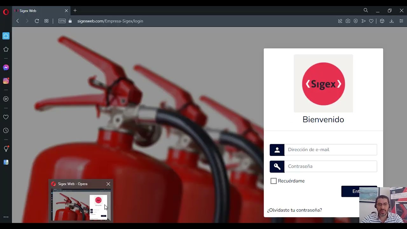Open ad blocker shield icon

coord(355,21)
